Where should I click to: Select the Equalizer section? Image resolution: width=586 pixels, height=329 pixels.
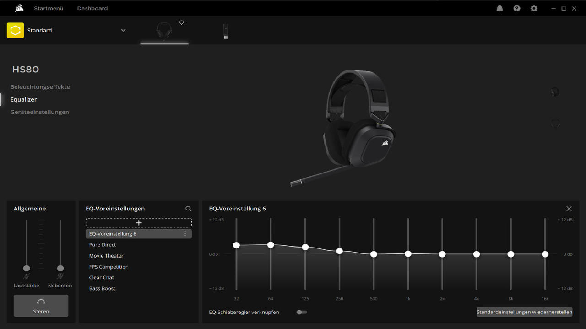pos(24,99)
